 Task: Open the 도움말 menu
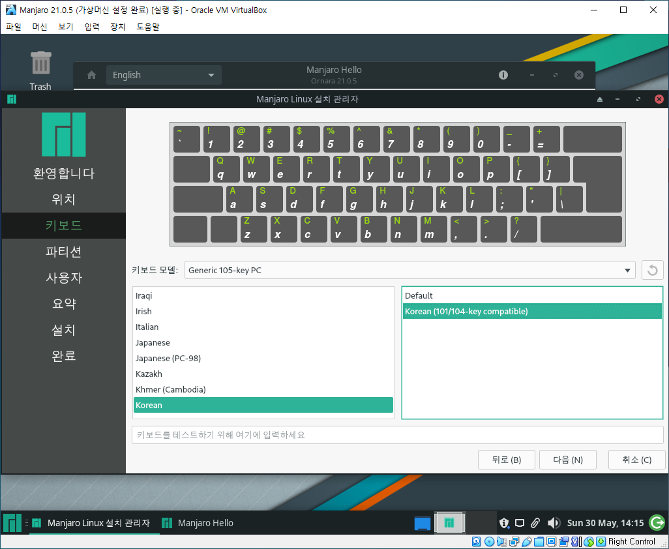(x=147, y=27)
